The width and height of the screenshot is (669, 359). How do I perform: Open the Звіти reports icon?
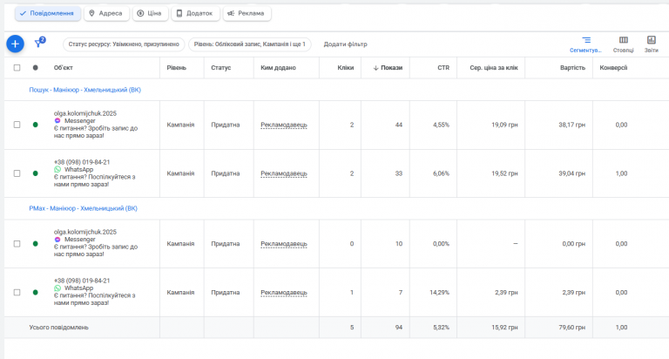click(x=651, y=44)
